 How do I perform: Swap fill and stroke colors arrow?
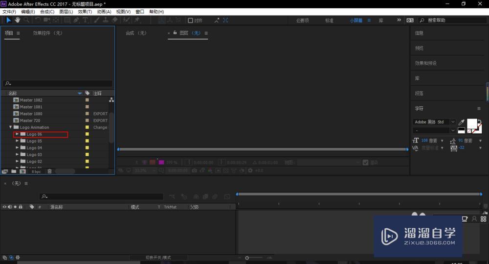[x=480, y=121]
